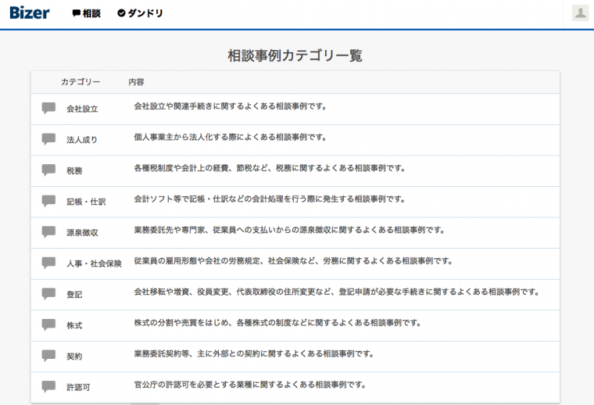This screenshot has height=405, width=594.
Task: Click speech bubble icon beside 会社設立
Action: 48,108
